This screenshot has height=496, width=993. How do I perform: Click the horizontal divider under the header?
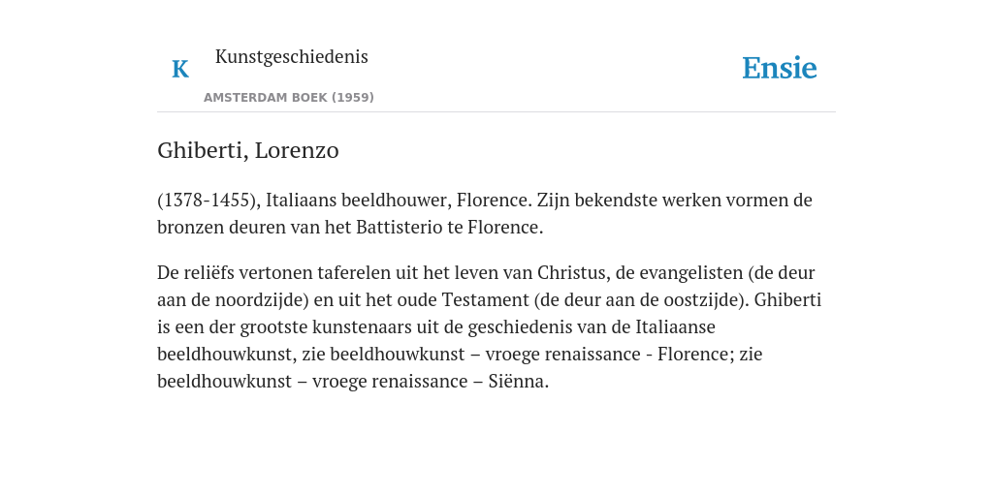pyautogui.click(x=496, y=112)
